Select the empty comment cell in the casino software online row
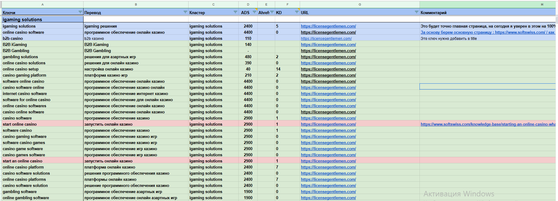Viewport: 558px width, 201px height. [487, 87]
